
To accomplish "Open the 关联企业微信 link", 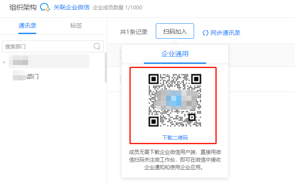I will 72,7.
